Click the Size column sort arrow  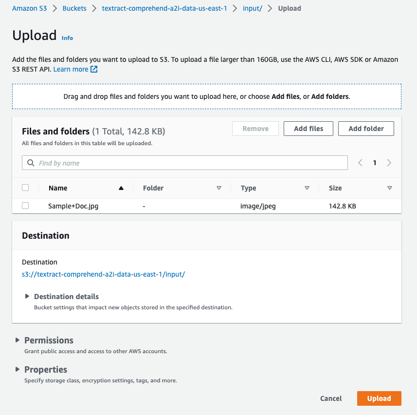390,189
